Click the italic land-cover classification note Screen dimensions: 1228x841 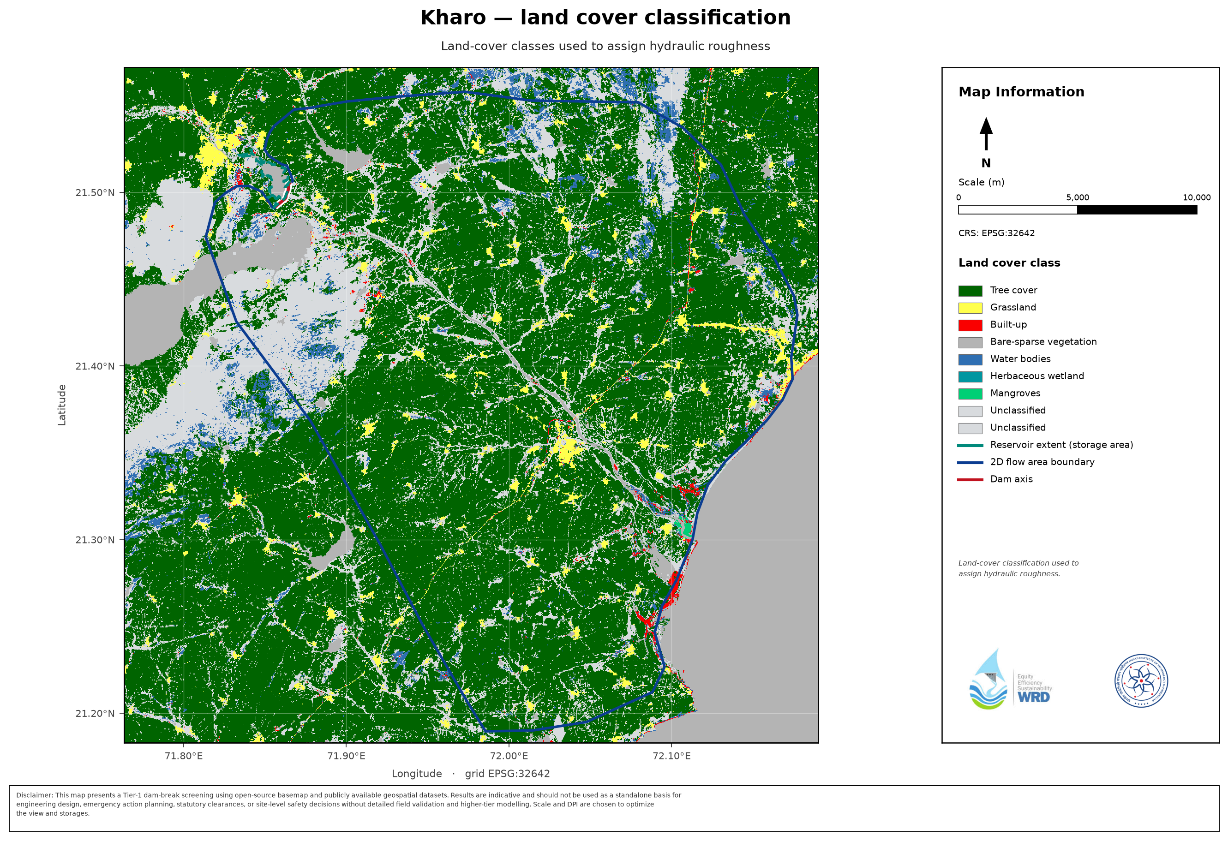click(x=1018, y=568)
